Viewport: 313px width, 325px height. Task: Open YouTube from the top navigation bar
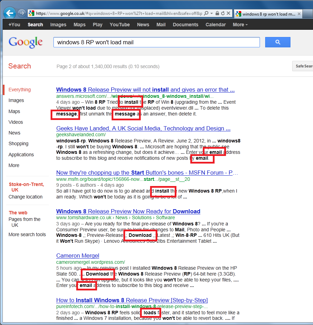[x=120, y=25]
